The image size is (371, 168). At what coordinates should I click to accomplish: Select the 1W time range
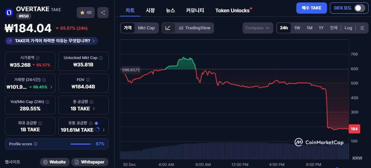pos(297,28)
